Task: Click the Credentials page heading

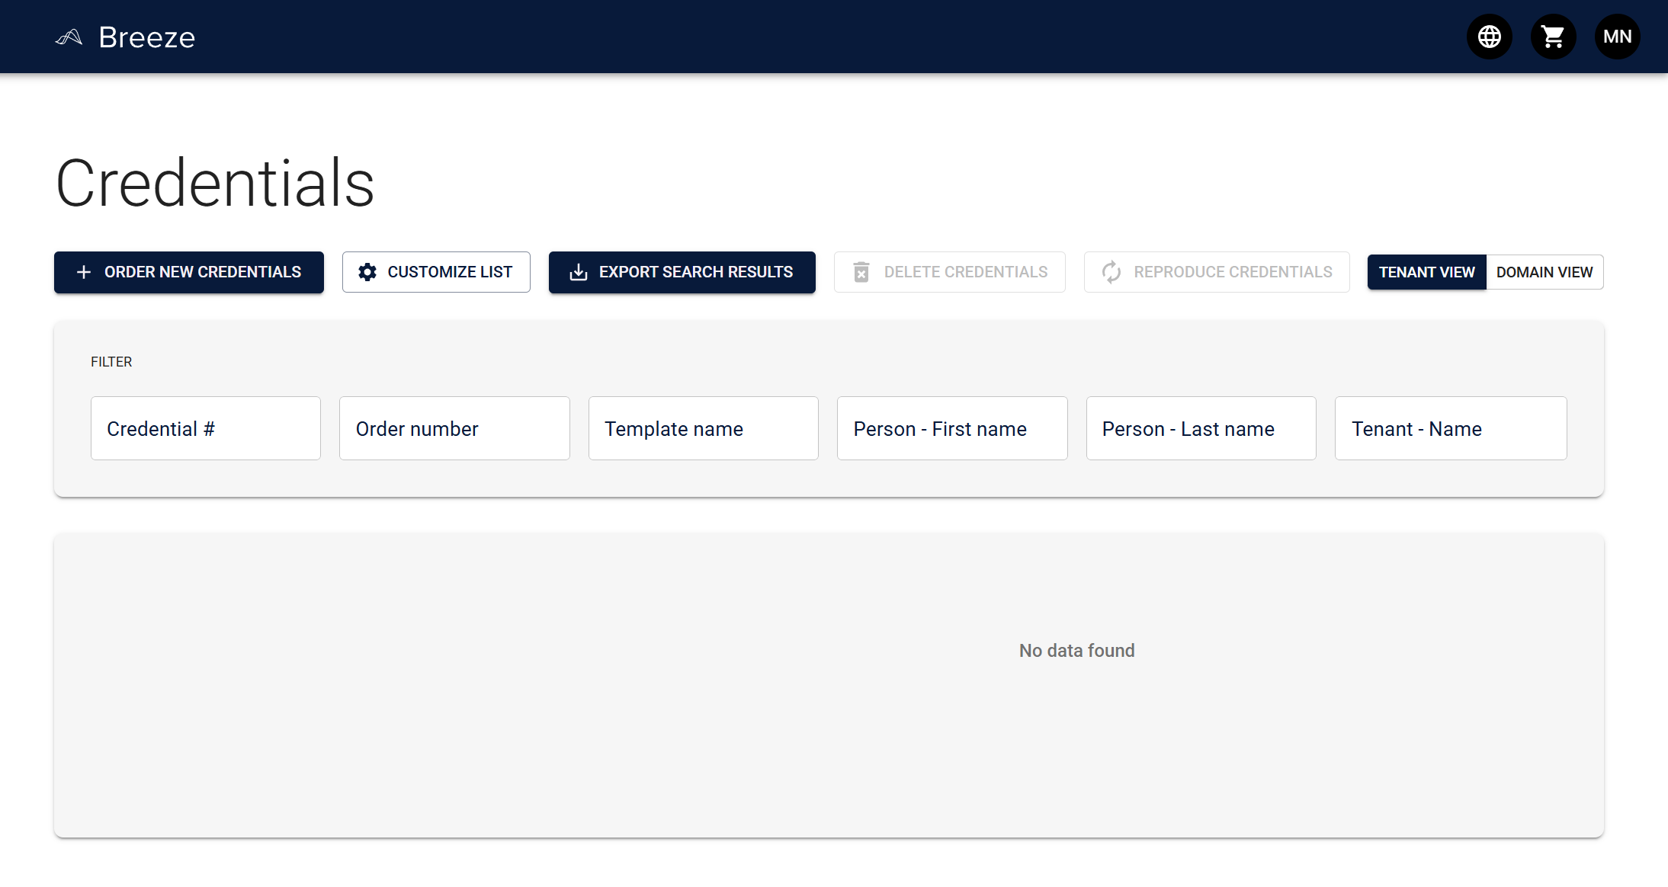Action: click(214, 182)
